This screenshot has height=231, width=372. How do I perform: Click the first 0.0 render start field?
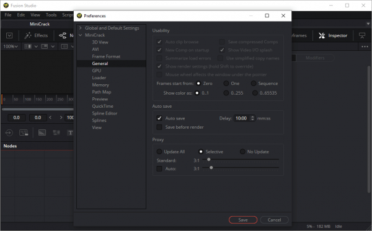pos(16,118)
